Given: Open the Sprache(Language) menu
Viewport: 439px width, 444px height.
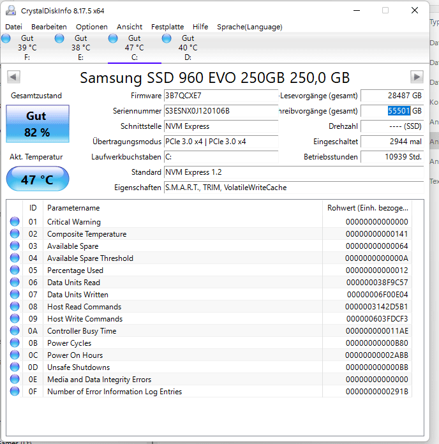Looking at the screenshot, I should 249,27.
